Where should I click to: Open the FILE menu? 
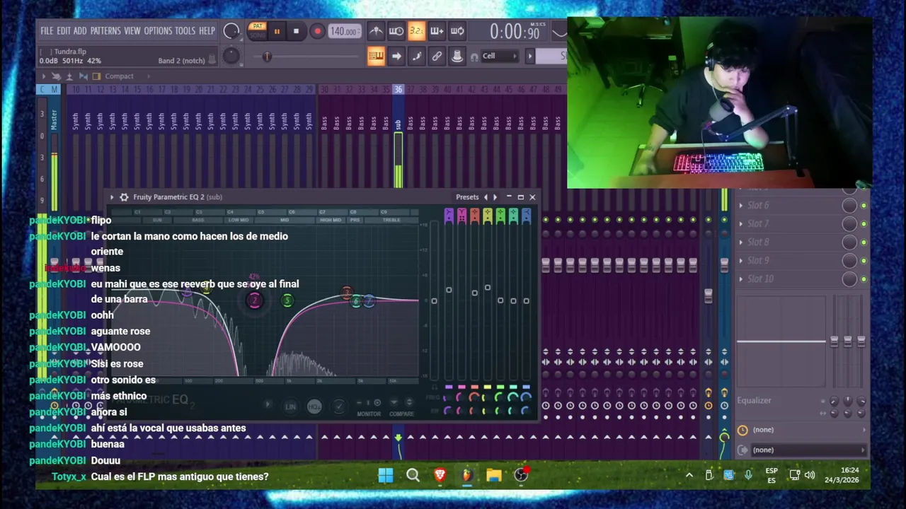(x=47, y=31)
